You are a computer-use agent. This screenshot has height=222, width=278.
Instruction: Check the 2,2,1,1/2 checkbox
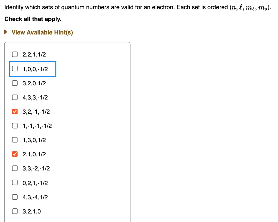[x=15, y=55]
